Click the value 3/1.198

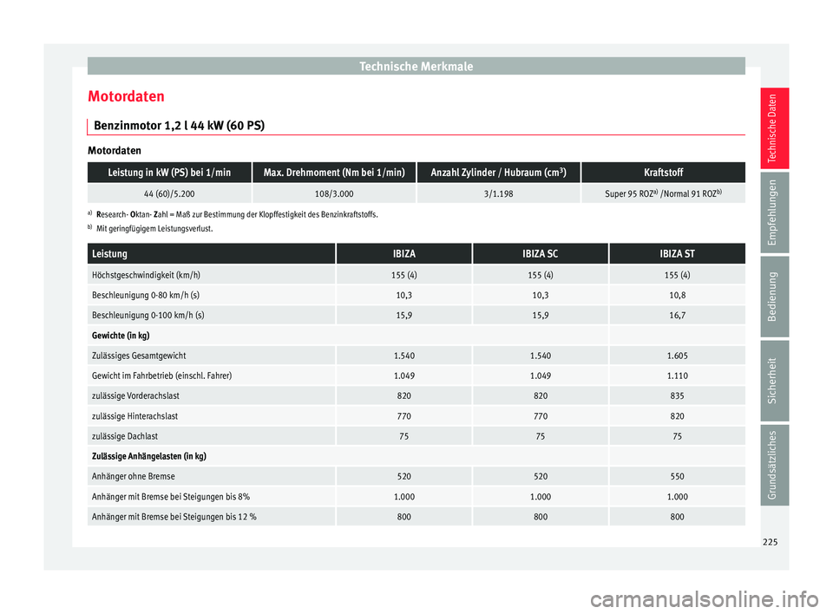(x=498, y=194)
